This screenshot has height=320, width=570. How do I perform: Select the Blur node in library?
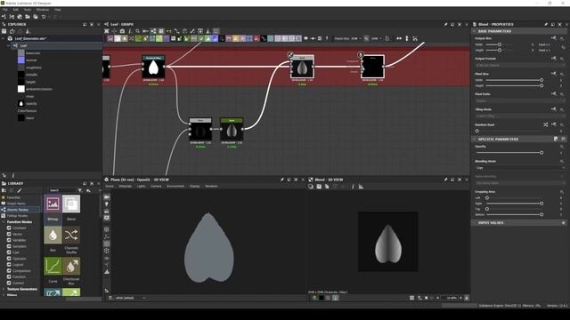[x=53, y=235]
